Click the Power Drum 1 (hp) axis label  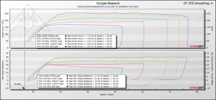tap(3, 29)
